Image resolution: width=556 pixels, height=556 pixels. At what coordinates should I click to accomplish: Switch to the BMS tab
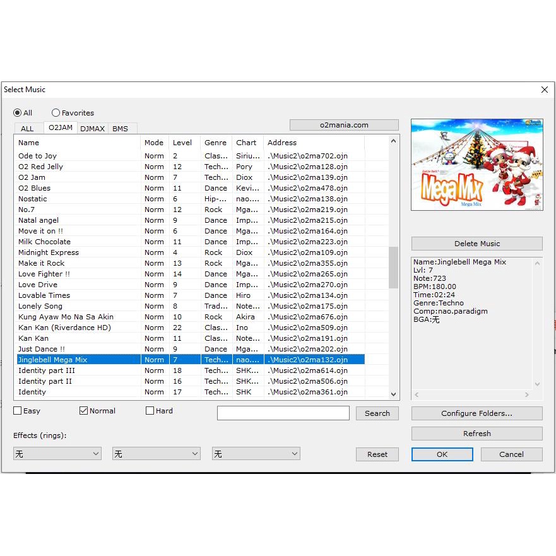pyautogui.click(x=120, y=129)
